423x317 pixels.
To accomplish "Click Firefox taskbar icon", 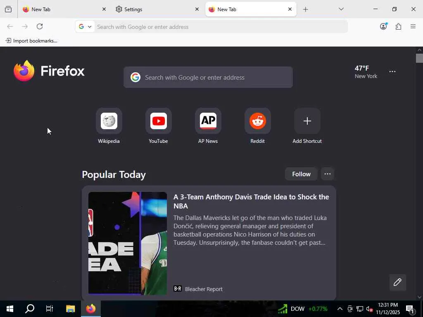I will click(x=91, y=309).
